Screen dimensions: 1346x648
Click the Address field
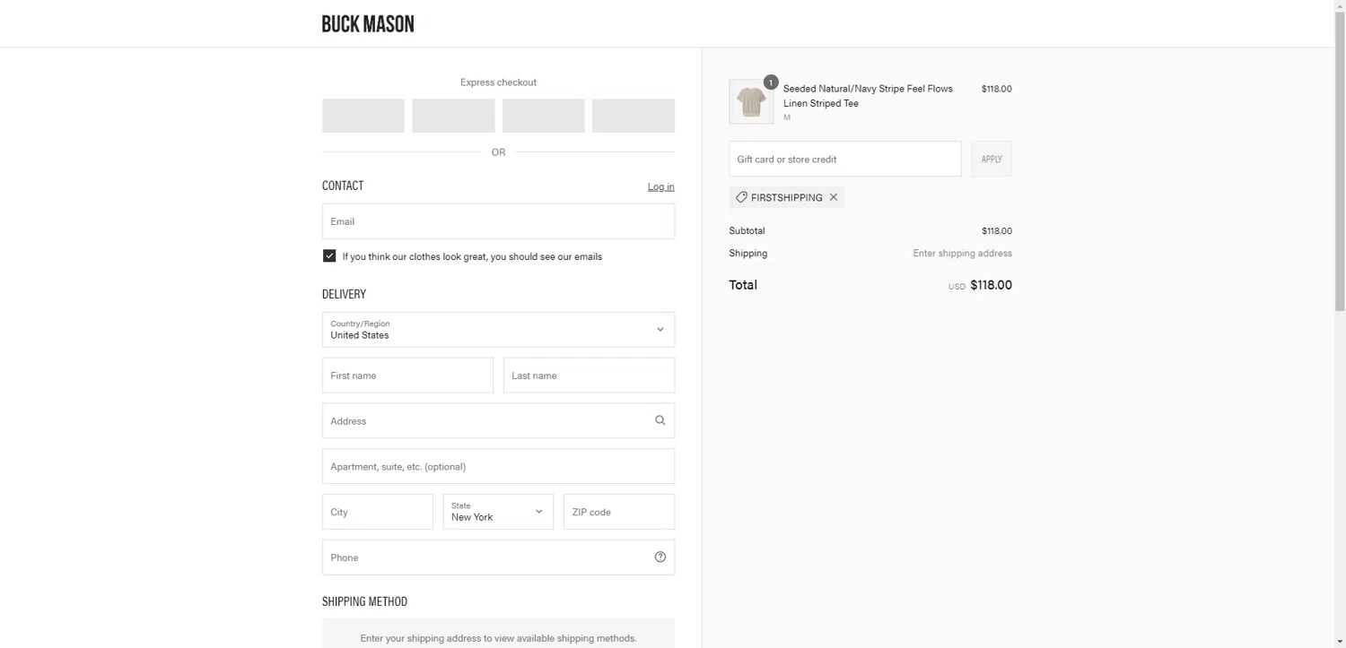click(x=498, y=420)
